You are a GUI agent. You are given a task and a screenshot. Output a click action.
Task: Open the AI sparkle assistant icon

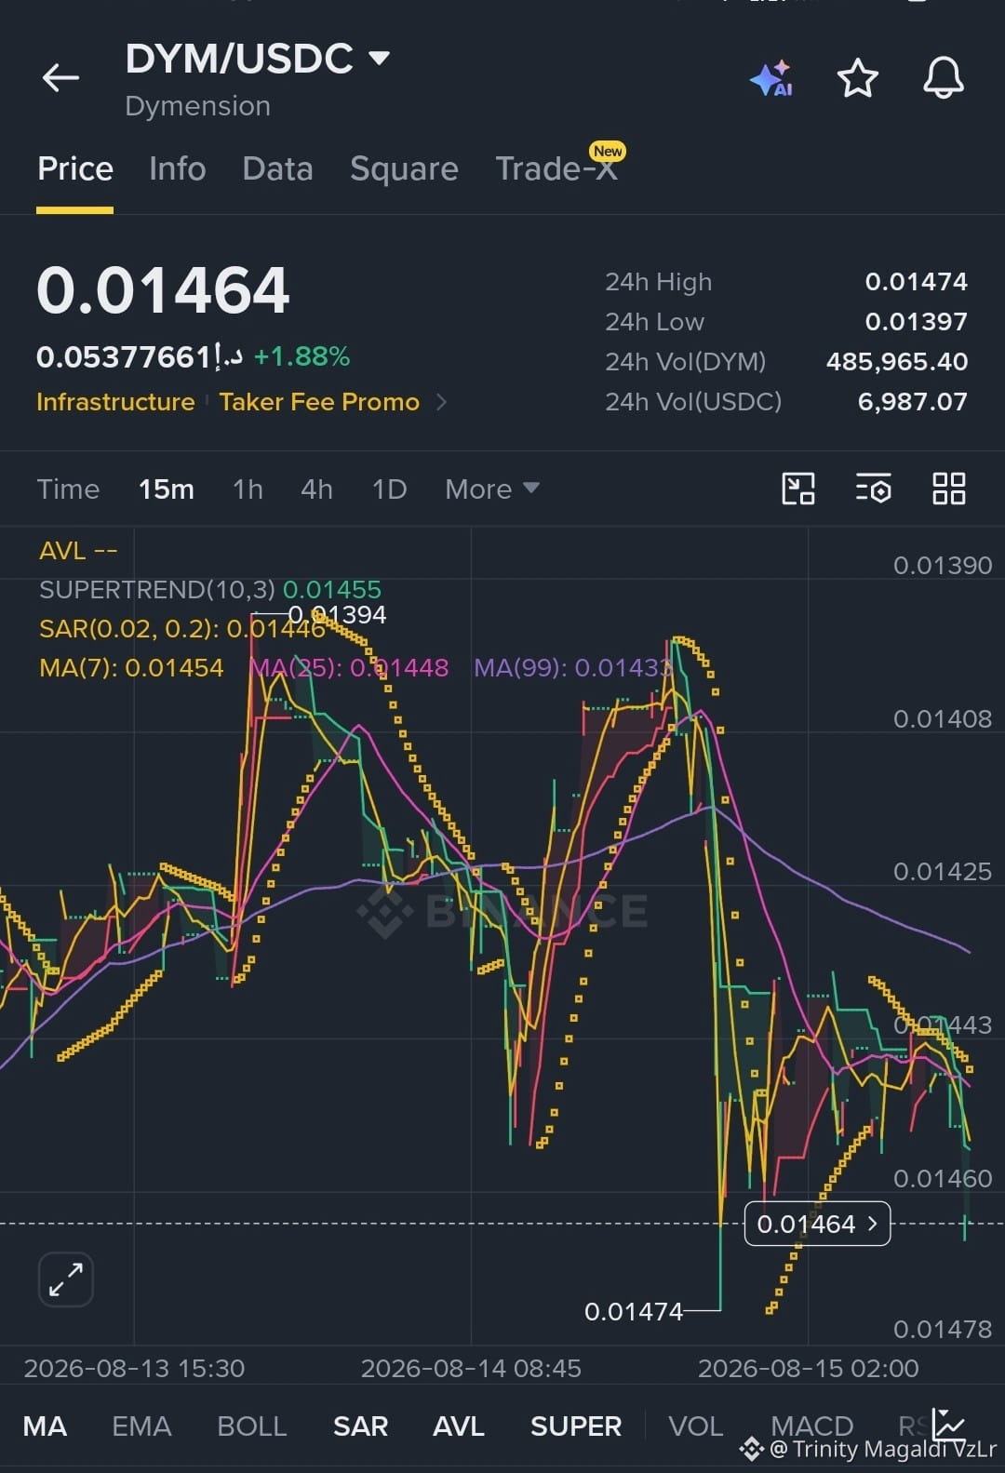point(771,78)
